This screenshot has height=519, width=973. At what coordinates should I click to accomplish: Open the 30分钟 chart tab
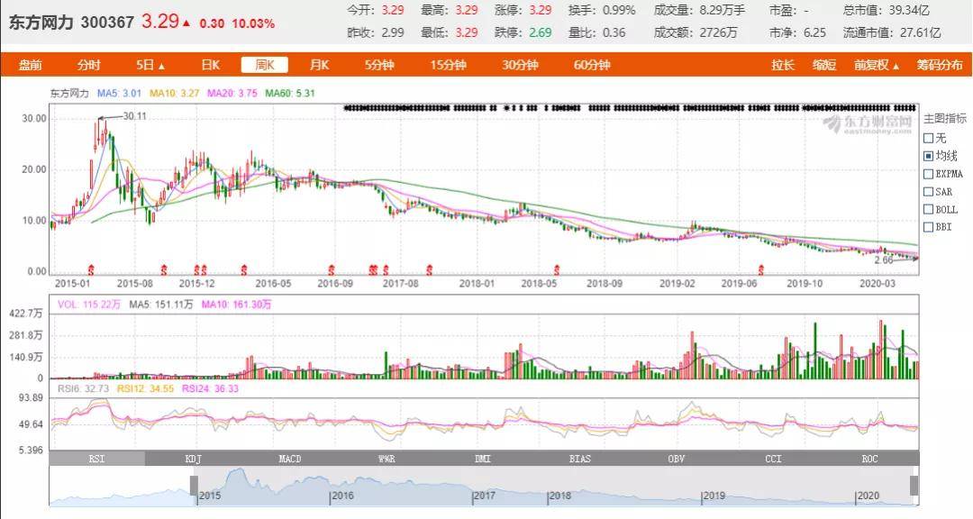click(520, 65)
